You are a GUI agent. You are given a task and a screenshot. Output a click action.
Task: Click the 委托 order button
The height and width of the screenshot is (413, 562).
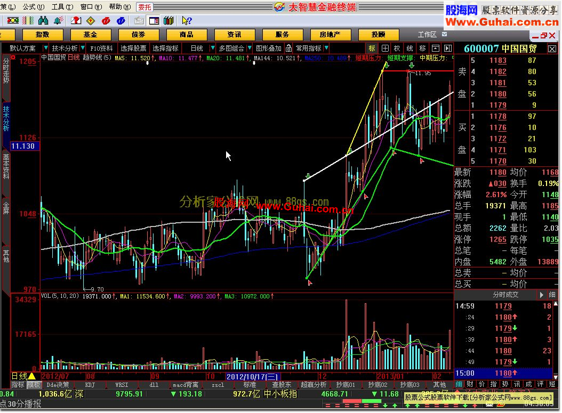coord(145,7)
